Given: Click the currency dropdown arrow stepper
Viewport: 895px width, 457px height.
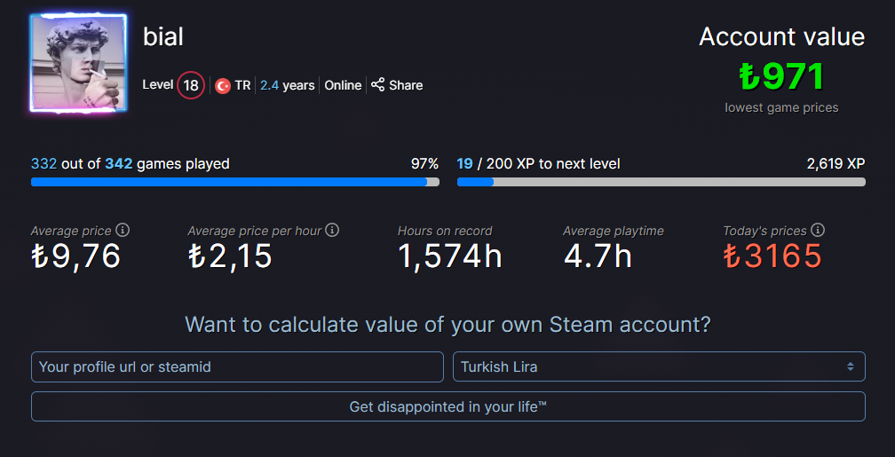Looking at the screenshot, I should point(850,366).
